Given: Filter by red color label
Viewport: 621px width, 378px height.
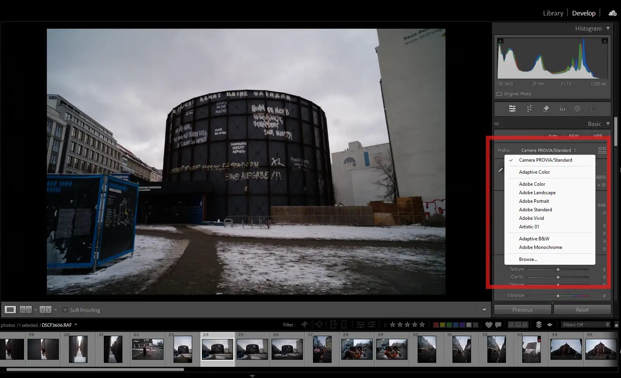Looking at the screenshot, I should [436, 324].
